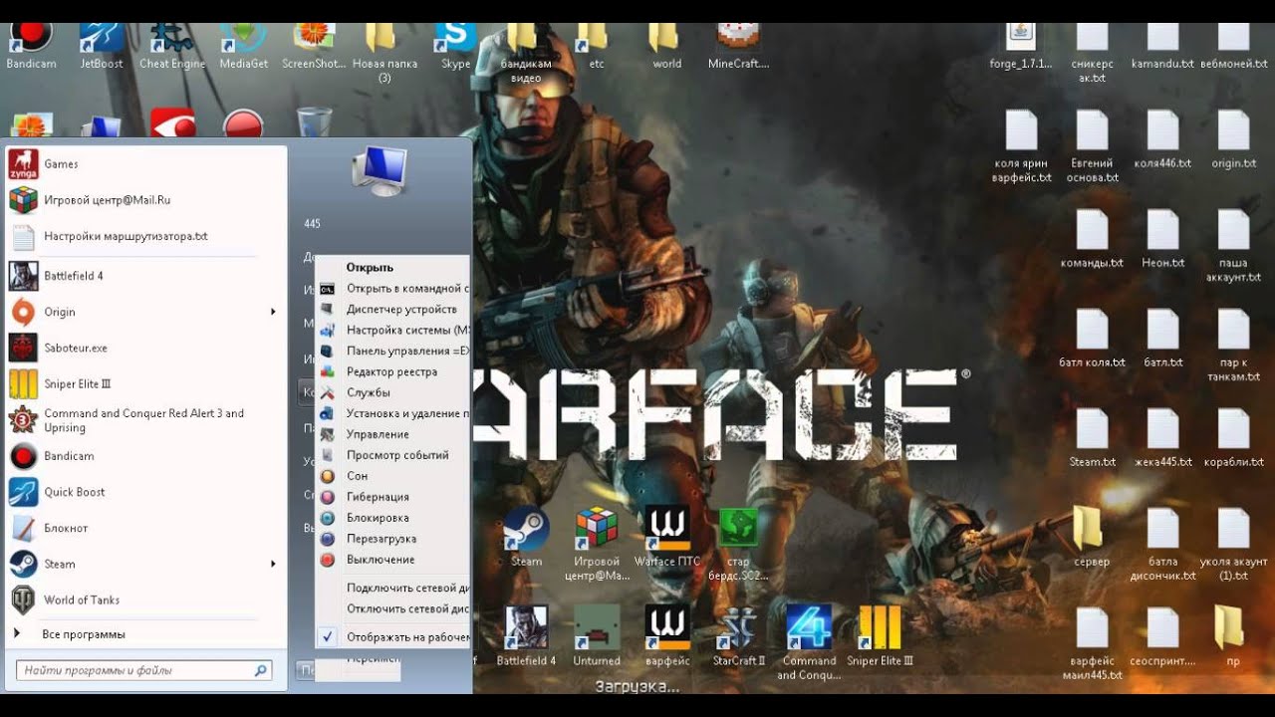
Task: Click the search magnifier icon in Start menu
Action: tap(261, 671)
